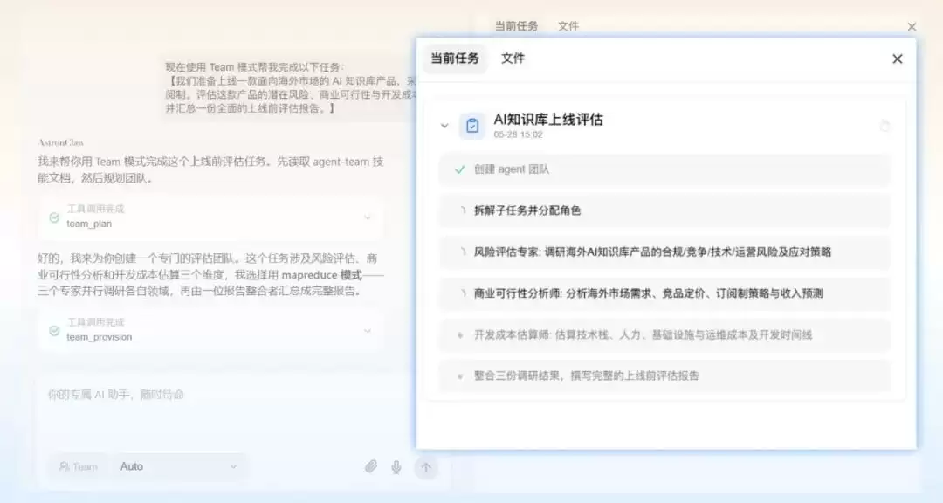Click the user message starting 现在使用 Team 模式
The width and height of the screenshot is (943, 503).
(x=290, y=88)
